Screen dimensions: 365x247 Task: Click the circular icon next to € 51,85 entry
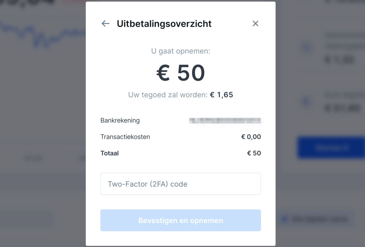coord(307,101)
